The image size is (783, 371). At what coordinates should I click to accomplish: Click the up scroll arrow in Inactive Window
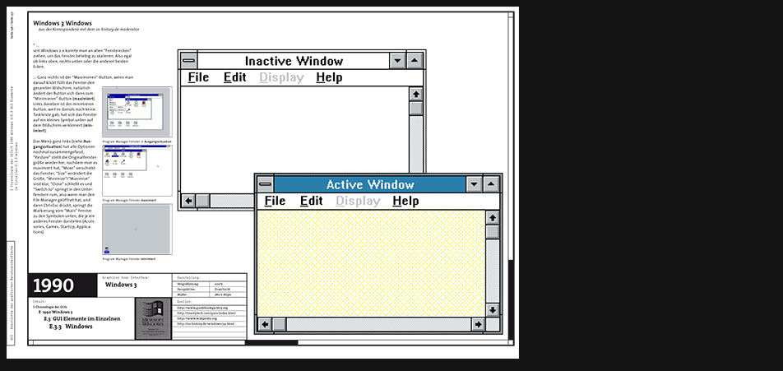pyautogui.click(x=416, y=92)
